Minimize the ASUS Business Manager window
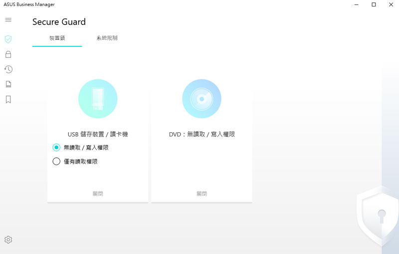The image size is (399, 254). (357, 4)
